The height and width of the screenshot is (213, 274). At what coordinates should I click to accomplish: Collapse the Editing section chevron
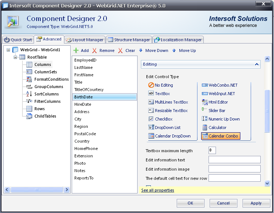[257, 64]
